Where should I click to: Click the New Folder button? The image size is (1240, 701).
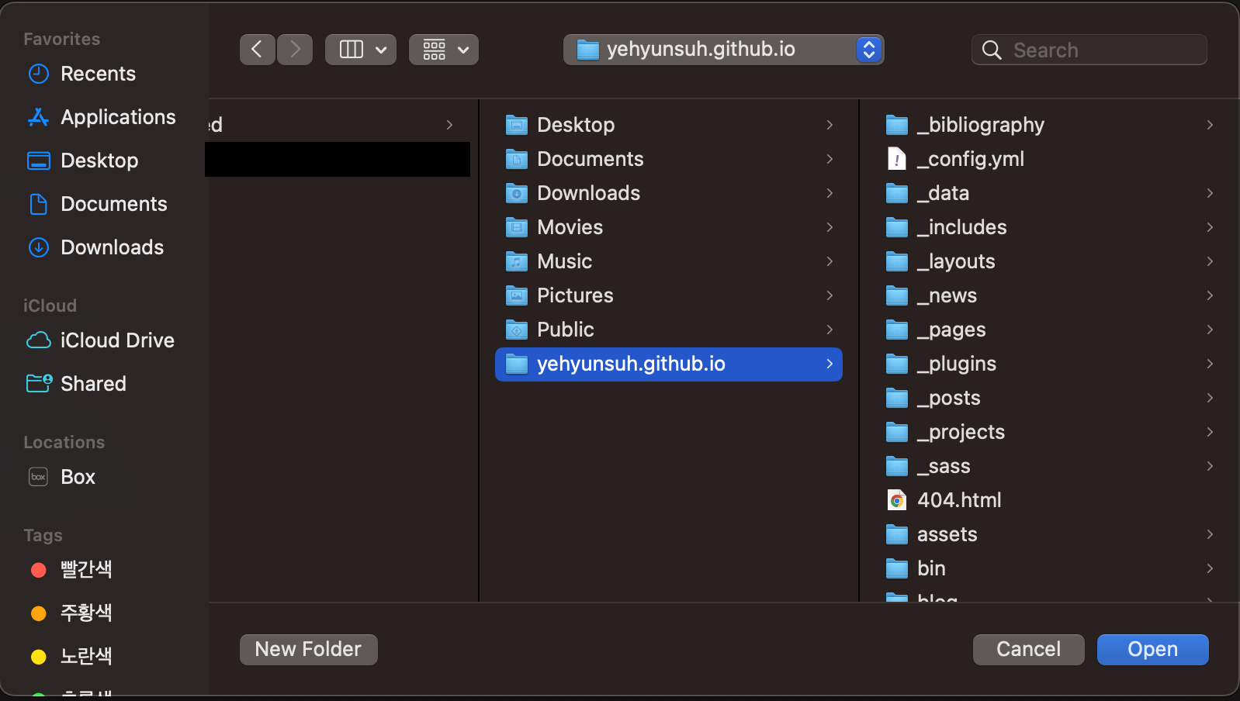click(x=309, y=650)
